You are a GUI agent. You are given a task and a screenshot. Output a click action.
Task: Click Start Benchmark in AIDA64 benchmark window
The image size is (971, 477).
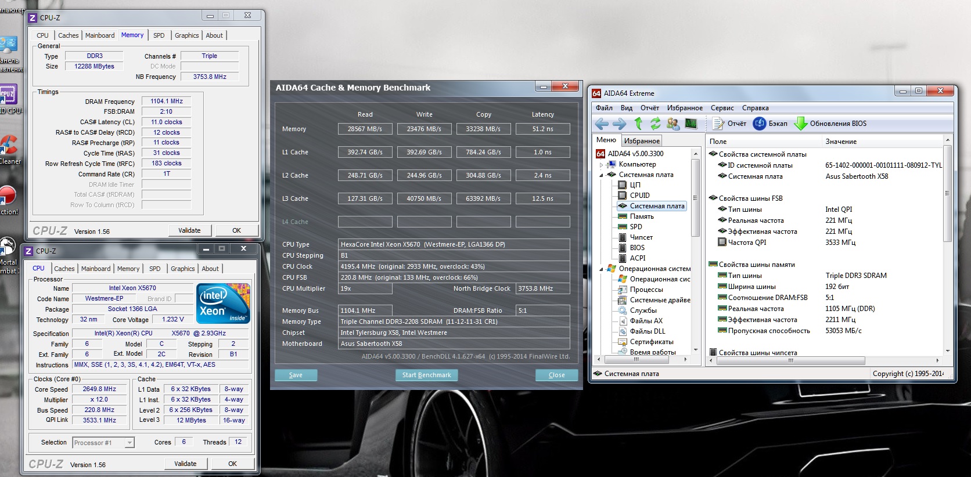point(427,375)
